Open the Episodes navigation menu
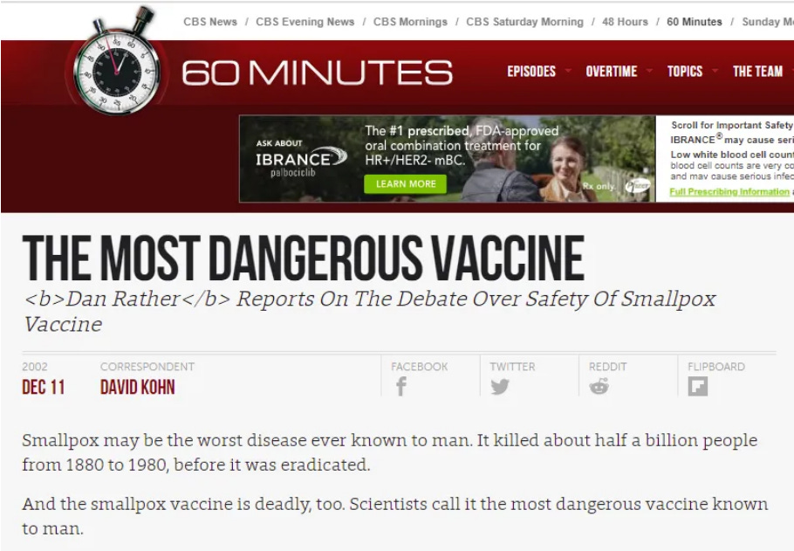794x551 pixels. pyautogui.click(x=531, y=72)
